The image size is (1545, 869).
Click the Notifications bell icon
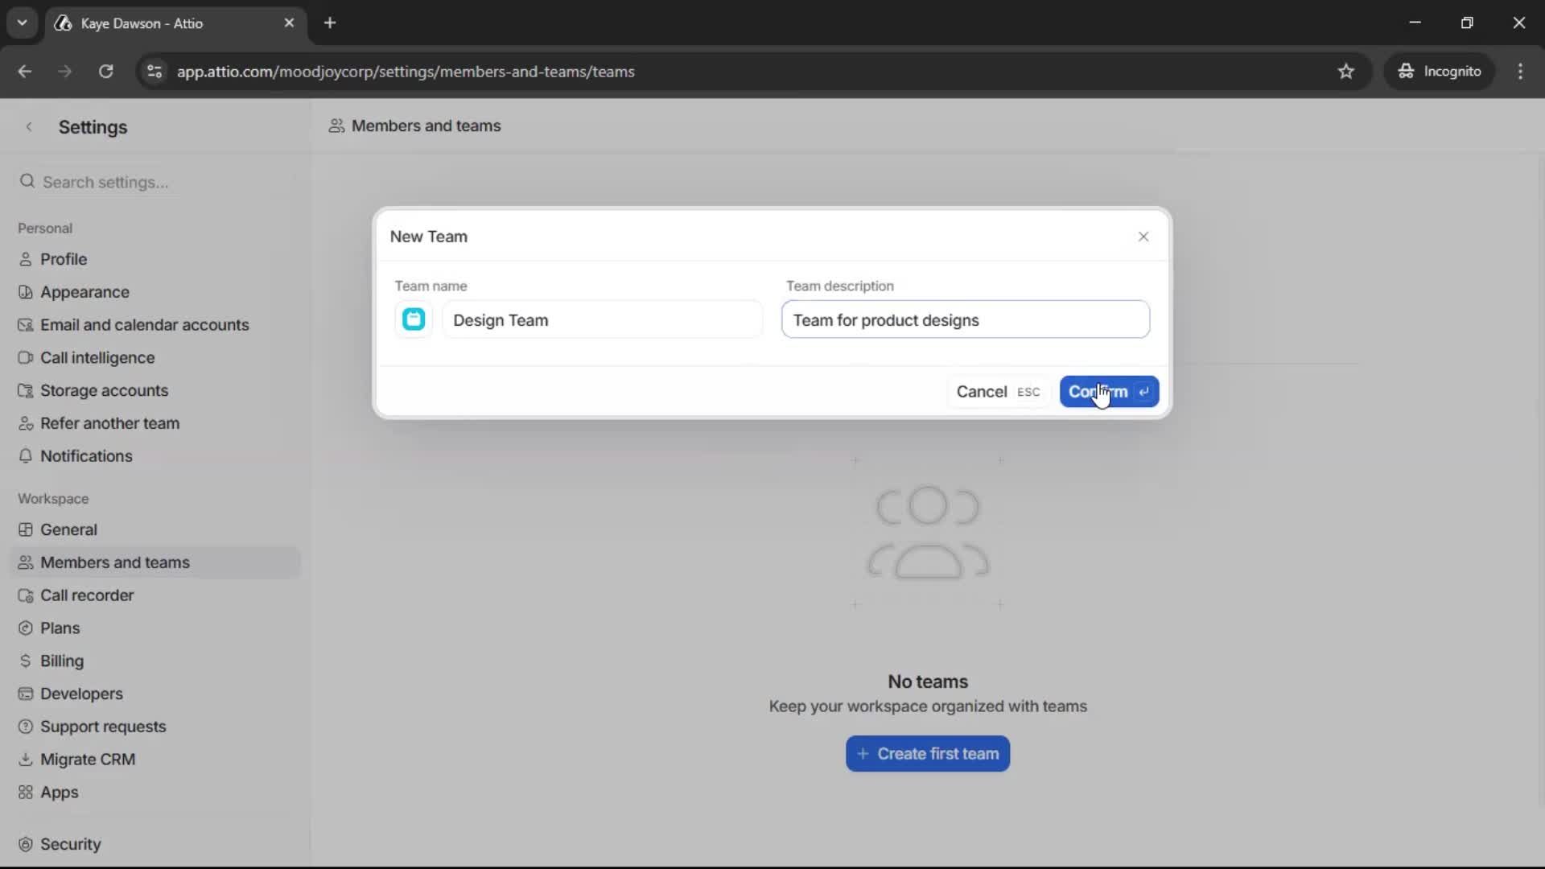[x=25, y=456]
